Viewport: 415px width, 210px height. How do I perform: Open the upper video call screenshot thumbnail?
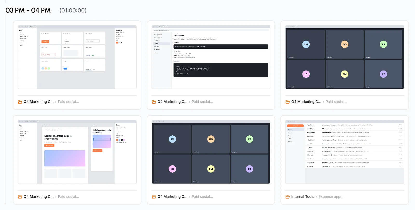(345, 57)
